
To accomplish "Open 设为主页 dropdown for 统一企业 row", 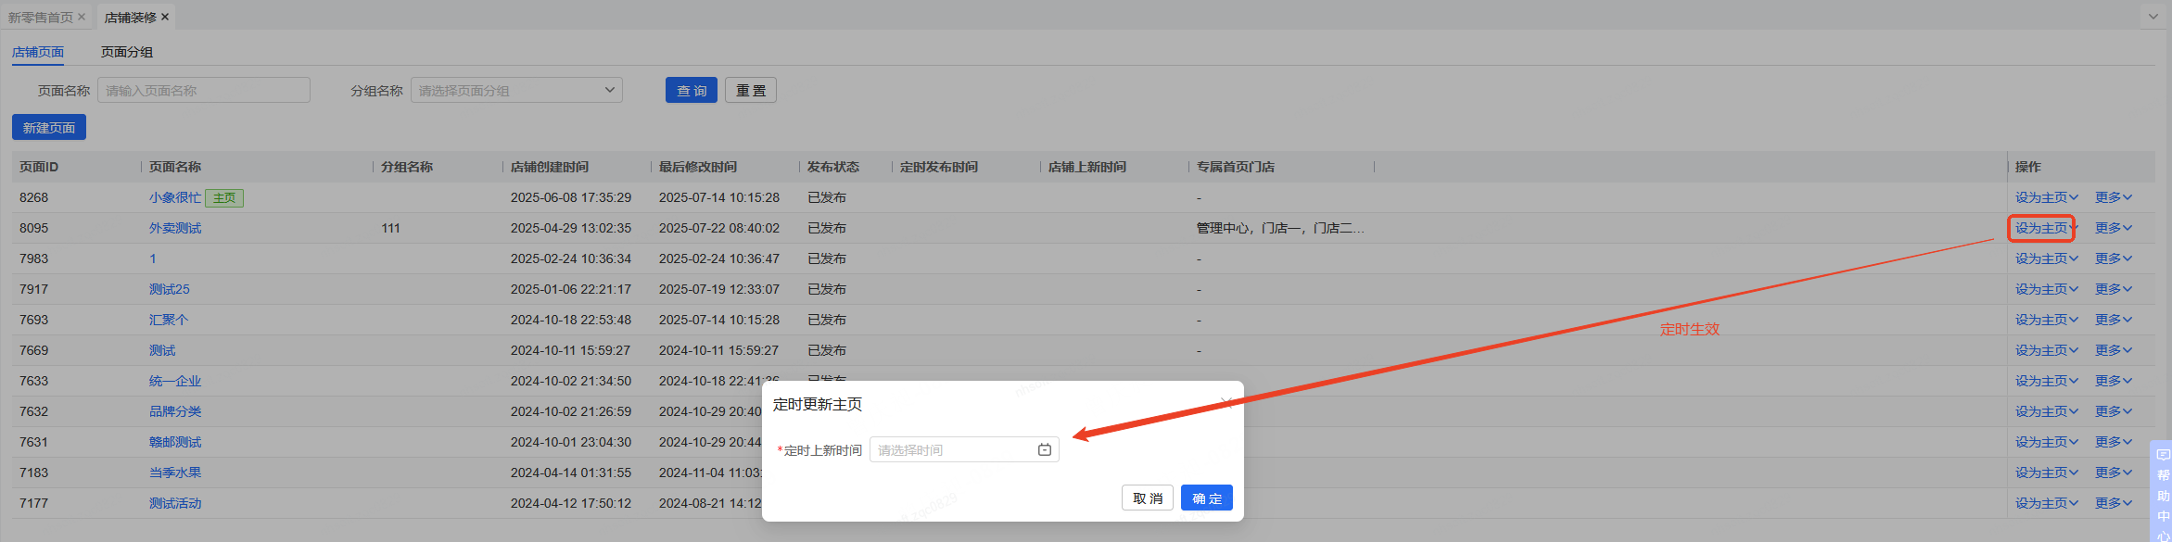I will pyautogui.click(x=2047, y=381).
